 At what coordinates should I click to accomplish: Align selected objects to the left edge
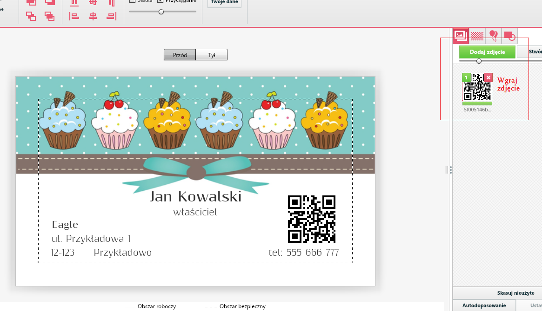[74, 16]
